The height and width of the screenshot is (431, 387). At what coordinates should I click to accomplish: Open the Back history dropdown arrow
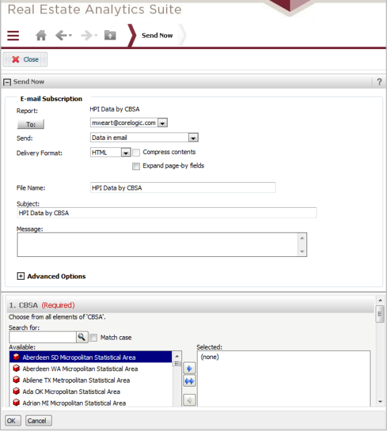(x=71, y=36)
